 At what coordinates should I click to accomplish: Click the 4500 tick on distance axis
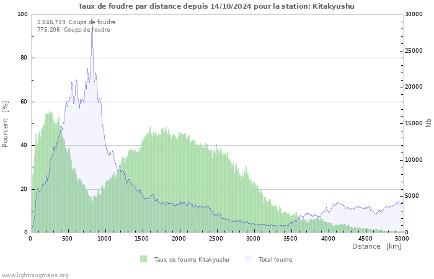[365, 238]
